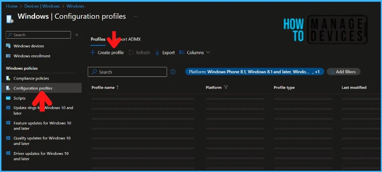
Task: Click the Export button
Action: coord(165,53)
